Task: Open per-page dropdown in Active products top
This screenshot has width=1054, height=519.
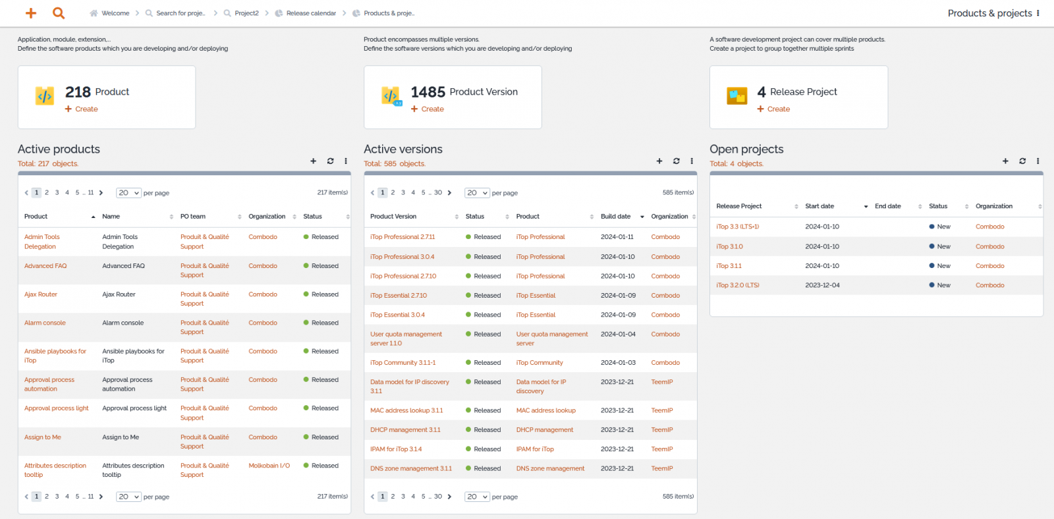Action: 128,193
